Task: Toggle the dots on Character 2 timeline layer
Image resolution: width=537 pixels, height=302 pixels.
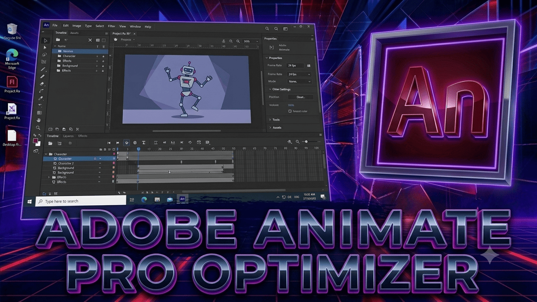Action: point(100,163)
